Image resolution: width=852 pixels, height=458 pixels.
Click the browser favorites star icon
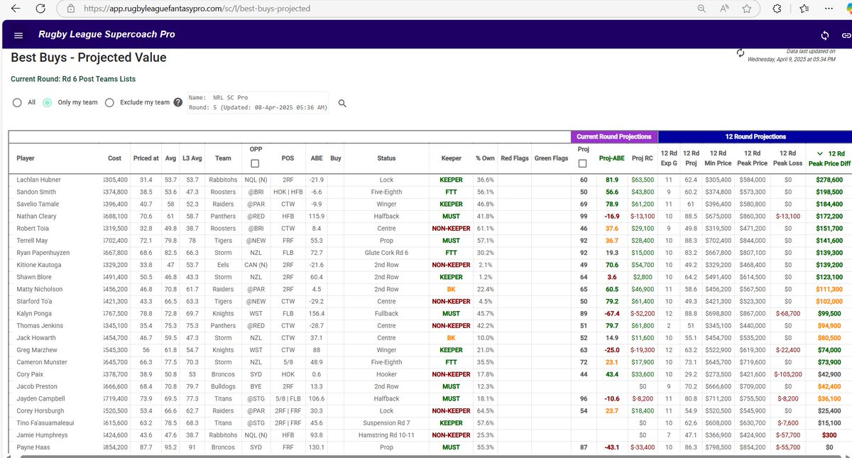pos(747,9)
